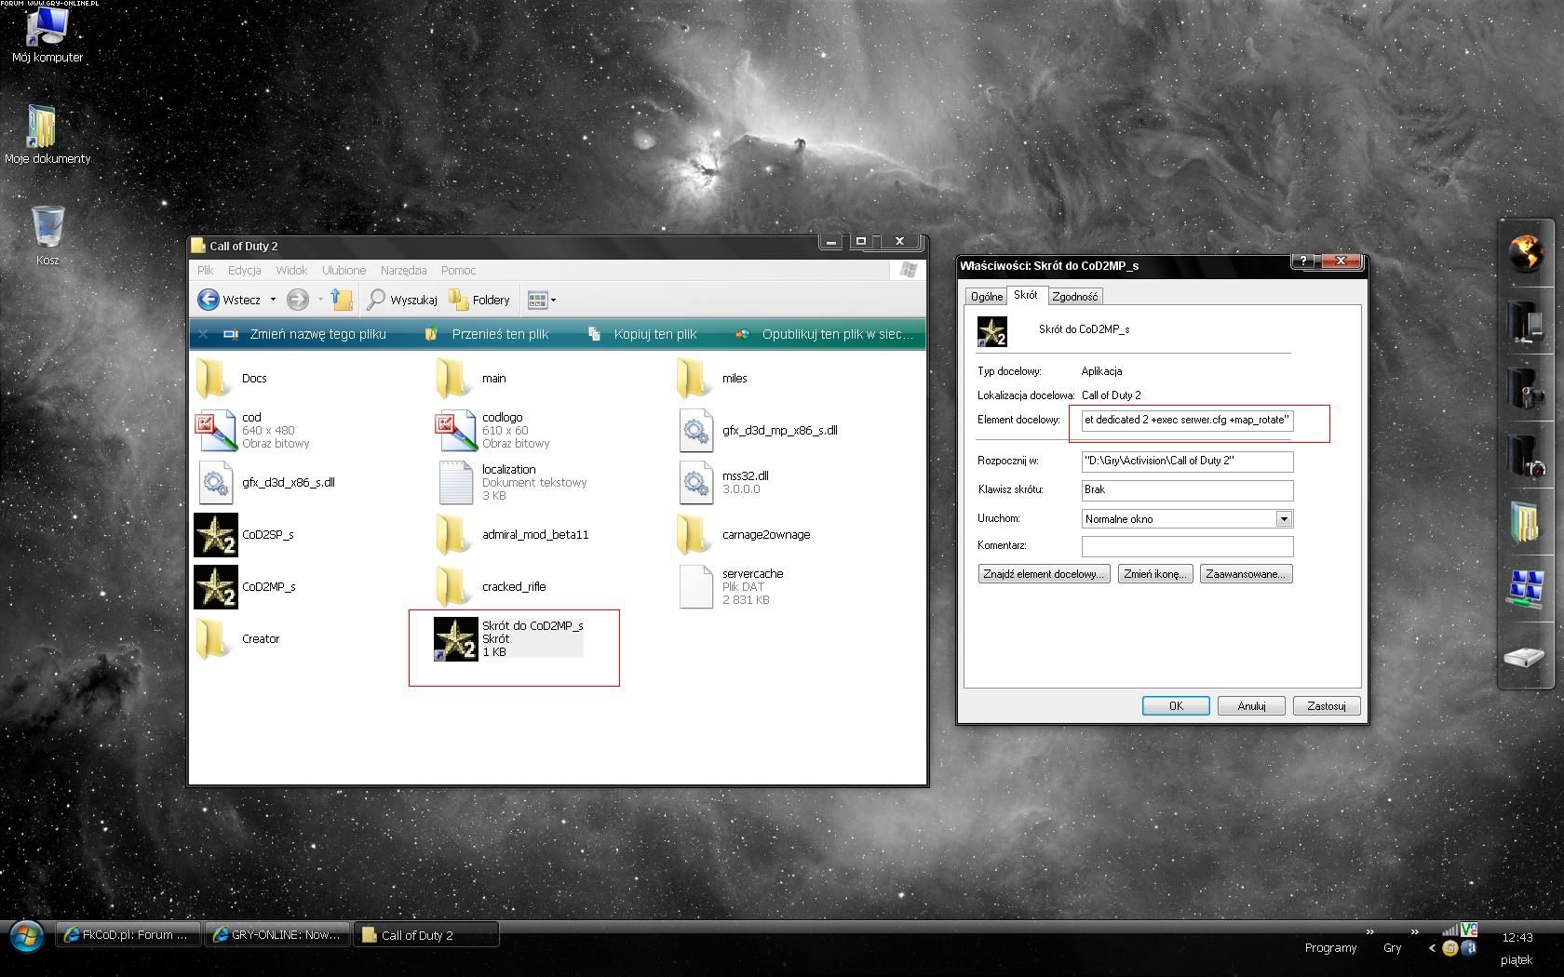The image size is (1564, 977).
Task: Click the Zastosuj button
Action: pos(1327,706)
